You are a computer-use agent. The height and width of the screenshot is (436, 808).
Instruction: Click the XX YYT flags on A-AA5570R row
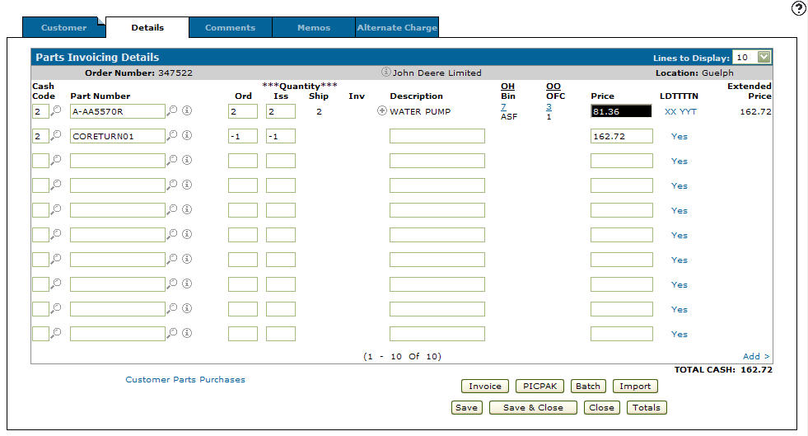[680, 111]
